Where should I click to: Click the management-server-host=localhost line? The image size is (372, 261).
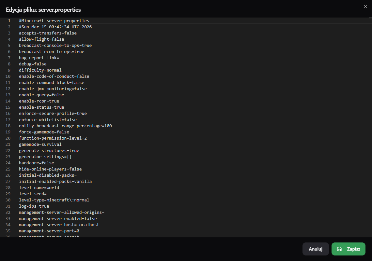point(59,225)
